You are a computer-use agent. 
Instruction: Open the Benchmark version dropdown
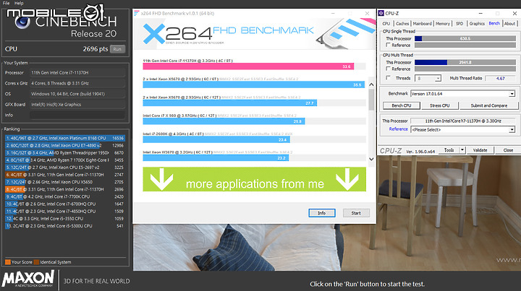tap(463, 94)
